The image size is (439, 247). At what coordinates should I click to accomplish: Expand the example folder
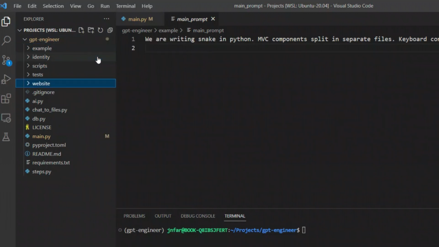[42, 48]
